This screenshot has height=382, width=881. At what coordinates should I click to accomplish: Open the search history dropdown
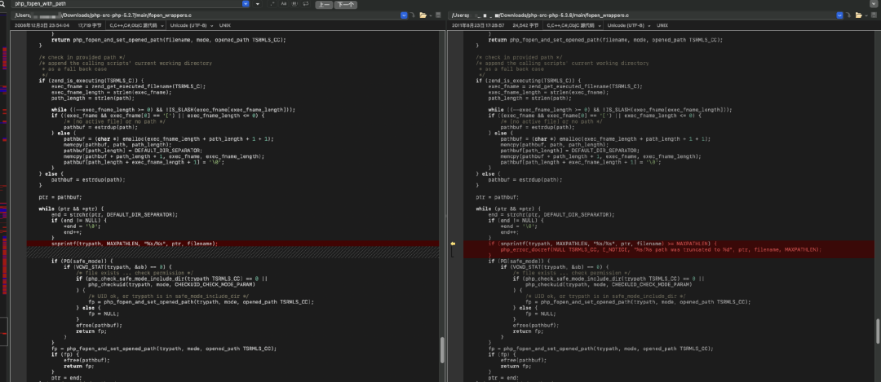click(246, 4)
